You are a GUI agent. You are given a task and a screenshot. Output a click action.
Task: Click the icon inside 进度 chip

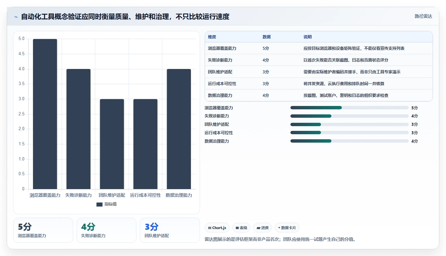tap(258, 228)
